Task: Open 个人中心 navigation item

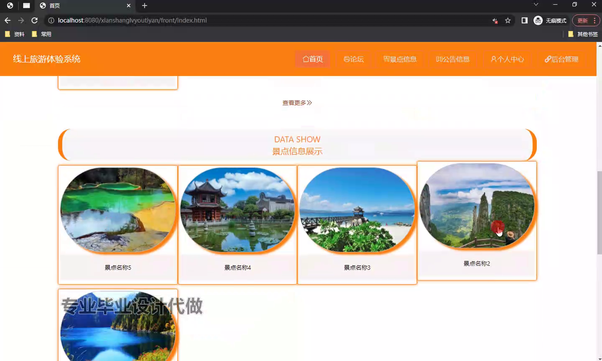Action: pos(508,59)
